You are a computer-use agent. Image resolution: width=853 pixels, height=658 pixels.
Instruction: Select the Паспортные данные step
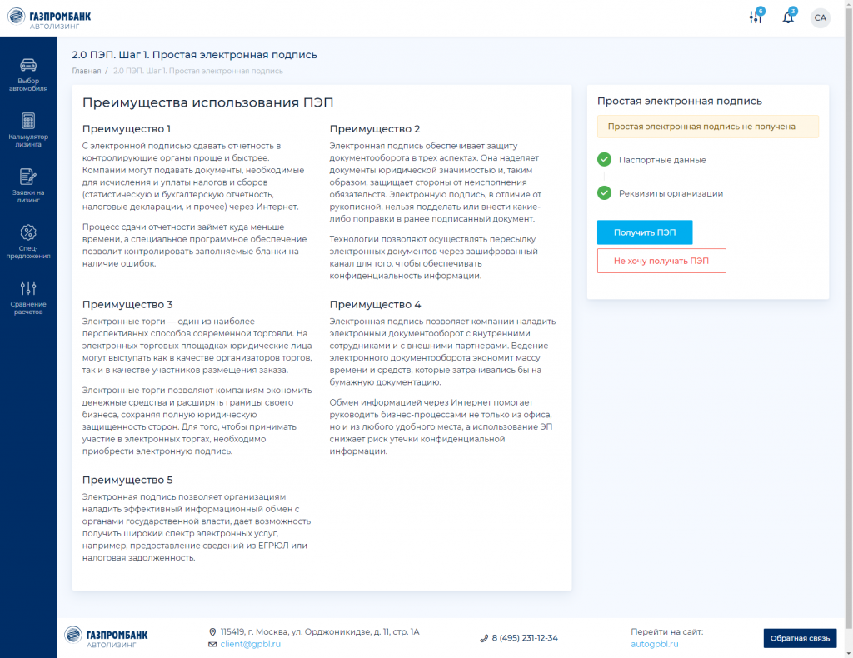(662, 160)
